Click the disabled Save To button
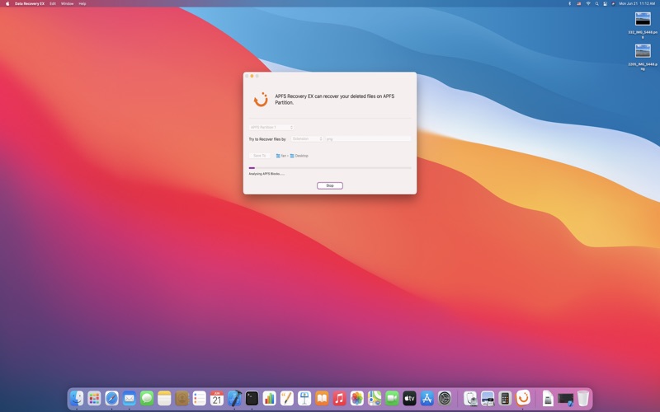 tap(260, 156)
